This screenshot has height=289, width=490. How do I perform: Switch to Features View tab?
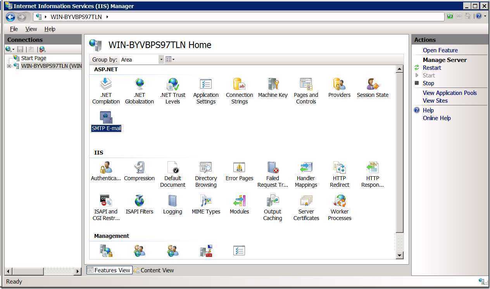[109, 270]
